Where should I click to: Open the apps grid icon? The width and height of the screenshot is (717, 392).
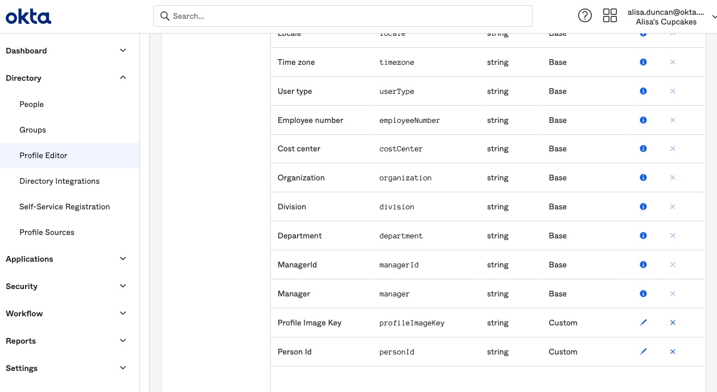pos(609,16)
